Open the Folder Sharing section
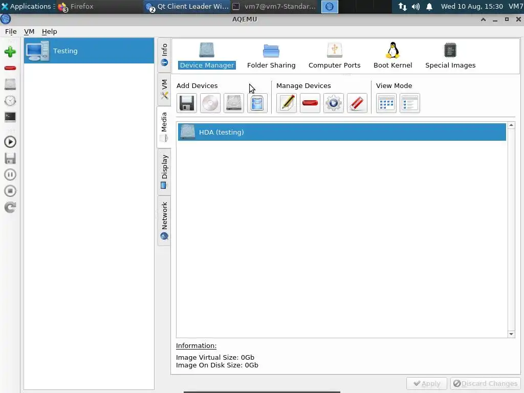Viewport: 524px width, 393px height. [271, 56]
